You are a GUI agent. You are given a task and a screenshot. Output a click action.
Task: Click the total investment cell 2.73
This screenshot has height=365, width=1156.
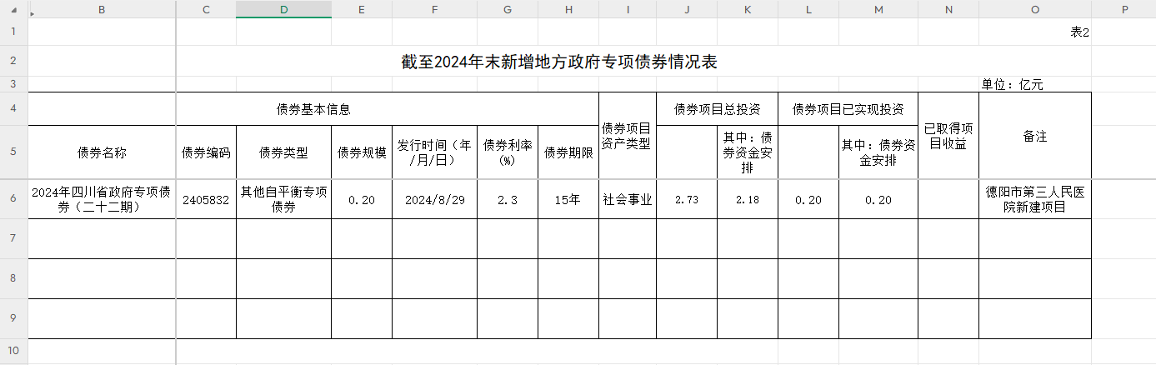[687, 198]
